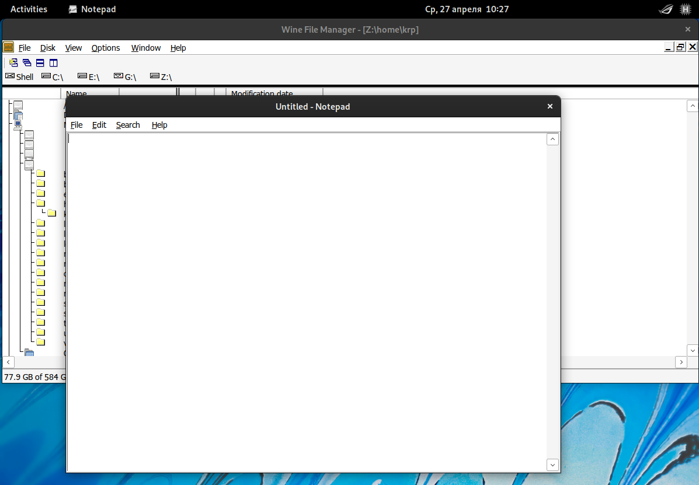The height and width of the screenshot is (485, 699).
Task: Open File menu in Wine File Manager
Action: [x=25, y=48]
